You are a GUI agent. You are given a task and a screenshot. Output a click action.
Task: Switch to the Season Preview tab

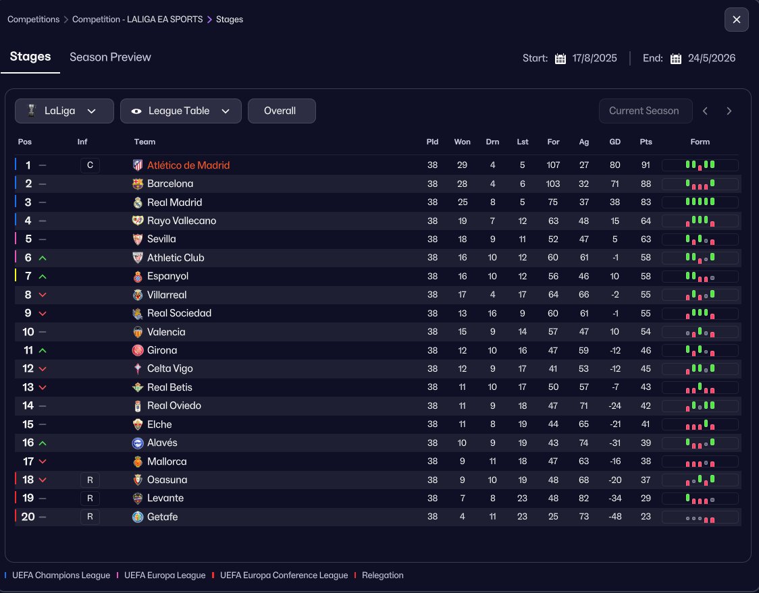pos(110,57)
